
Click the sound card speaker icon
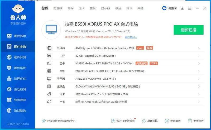coord(49,102)
